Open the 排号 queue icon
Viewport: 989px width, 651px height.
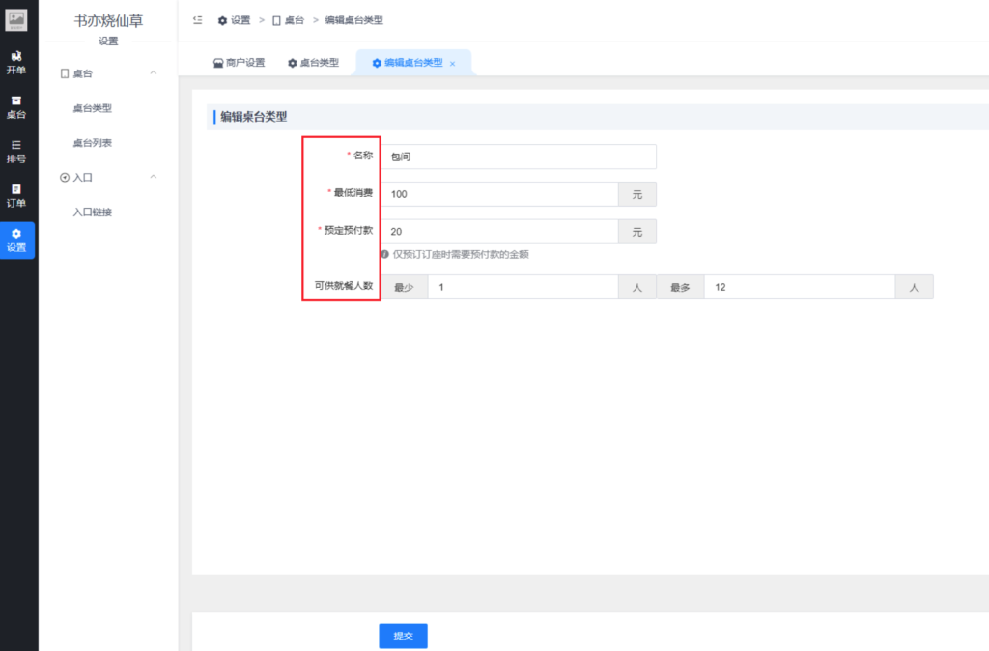(x=16, y=151)
